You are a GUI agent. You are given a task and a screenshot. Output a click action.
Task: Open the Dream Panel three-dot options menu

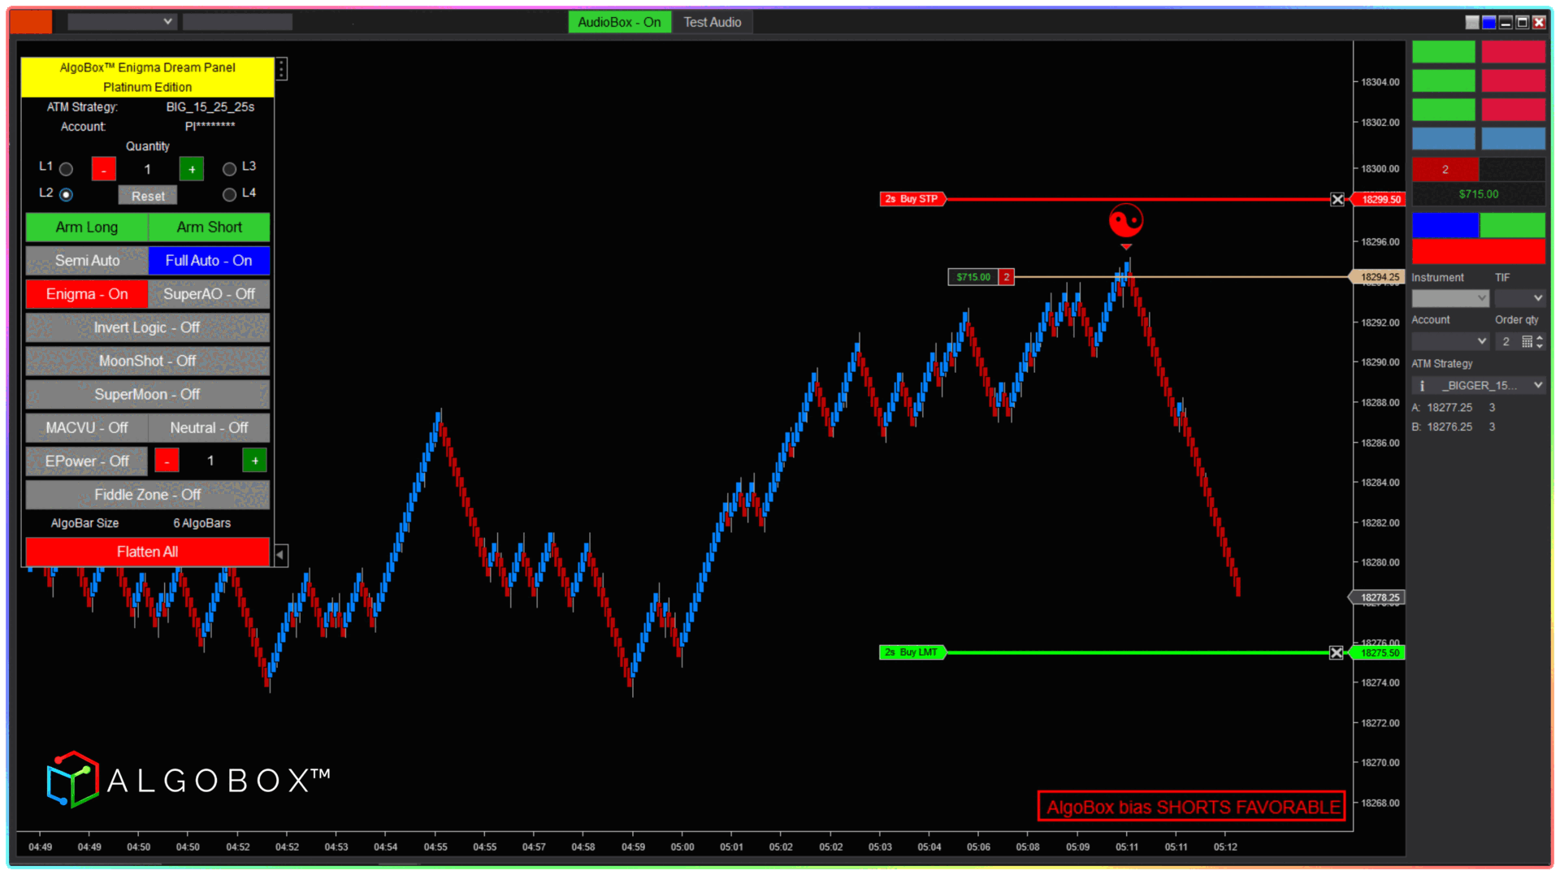tap(281, 69)
